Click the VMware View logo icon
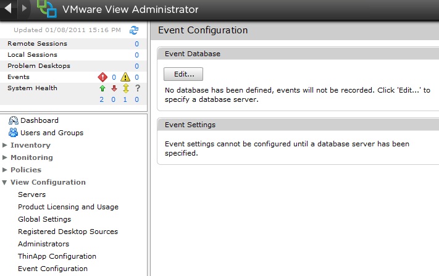 tap(47, 9)
